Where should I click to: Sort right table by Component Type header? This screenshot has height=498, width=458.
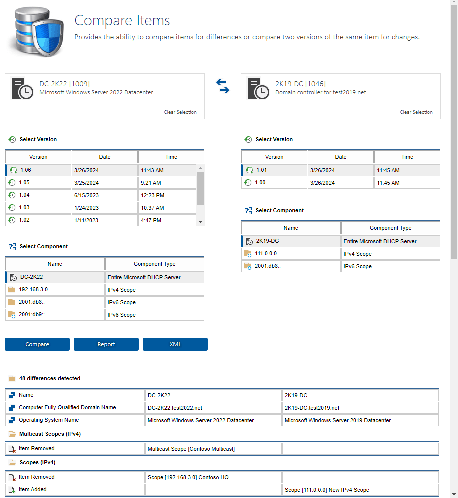[390, 228]
